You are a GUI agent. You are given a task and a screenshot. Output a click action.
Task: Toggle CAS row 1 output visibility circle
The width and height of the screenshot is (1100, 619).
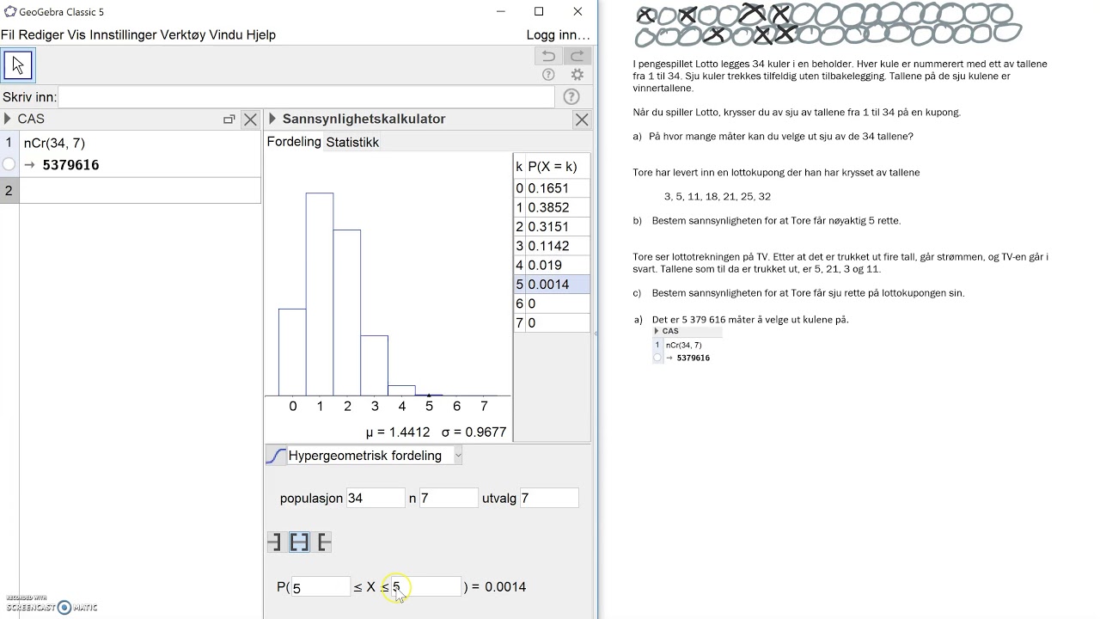9,164
